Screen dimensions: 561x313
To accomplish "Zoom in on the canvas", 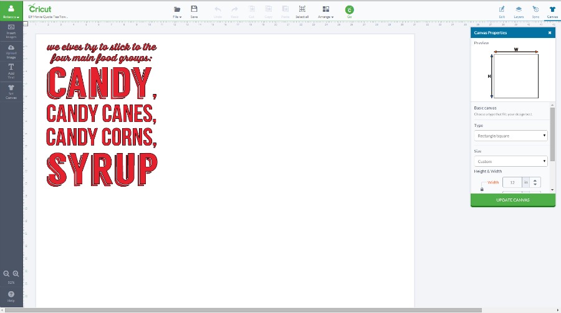I will tap(16, 274).
